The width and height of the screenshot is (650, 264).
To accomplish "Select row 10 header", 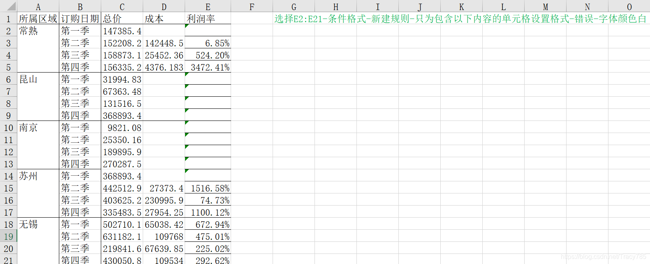I will 8,127.
